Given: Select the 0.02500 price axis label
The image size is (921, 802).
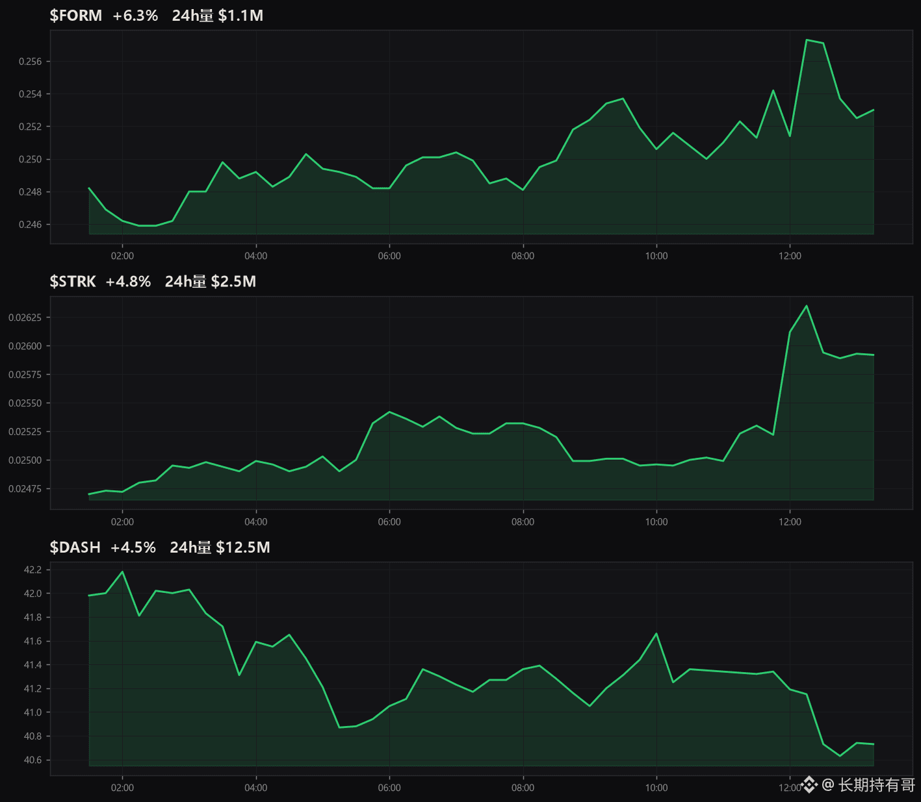Looking at the screenshot, I should click(25, 460).
